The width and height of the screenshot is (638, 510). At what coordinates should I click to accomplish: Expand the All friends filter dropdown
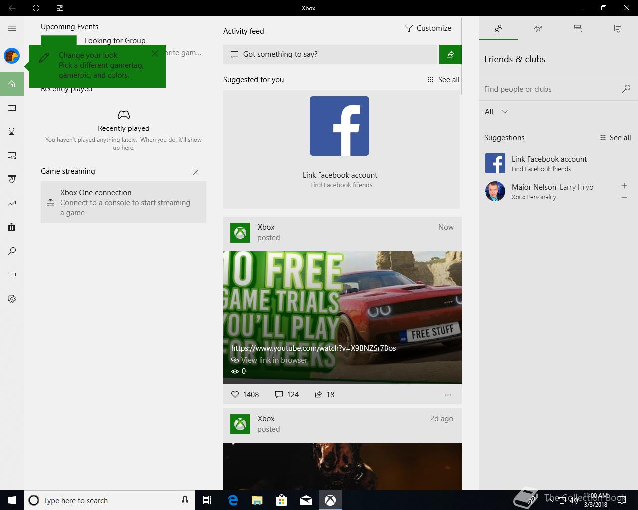(496, 112)
